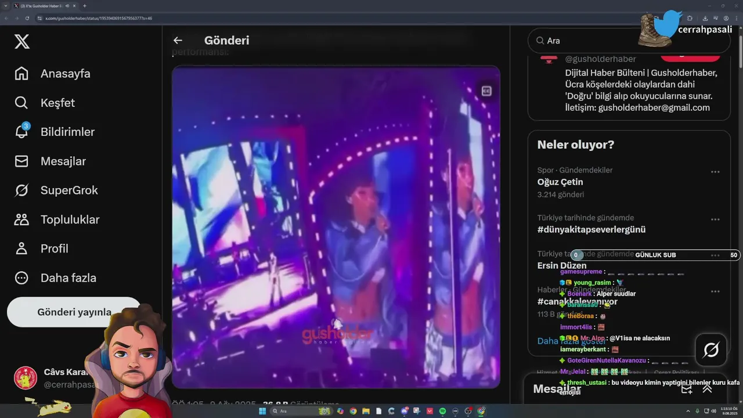Image resolution: width=743 pixels, height=418 pixels.
Task: Click the Profil person icon
Action: click(x=21, y=248)
